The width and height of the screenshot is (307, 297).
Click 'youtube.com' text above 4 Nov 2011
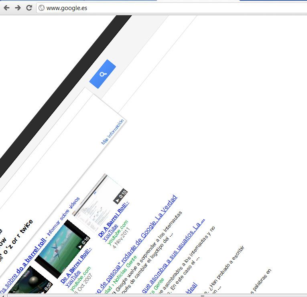coord(118,233)
